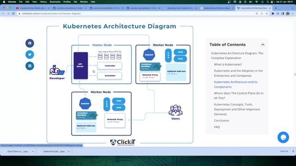Image resolution: width=296 pixels, height=166 pixels.
Task: Open the Chrome three-dot menu
Action: click(293, 13)
